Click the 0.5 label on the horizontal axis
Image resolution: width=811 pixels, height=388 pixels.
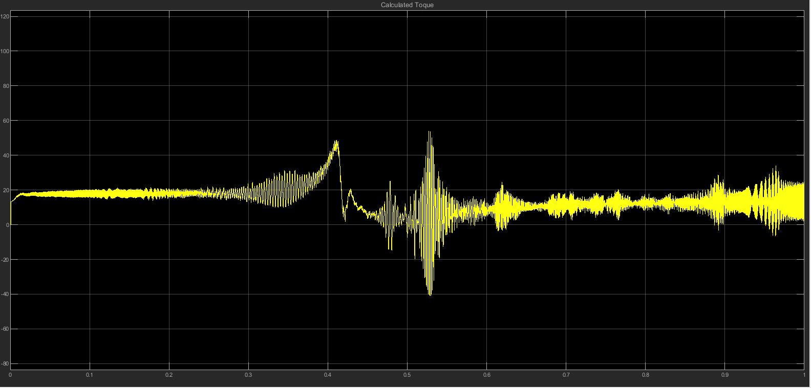[x=407, y=375]
